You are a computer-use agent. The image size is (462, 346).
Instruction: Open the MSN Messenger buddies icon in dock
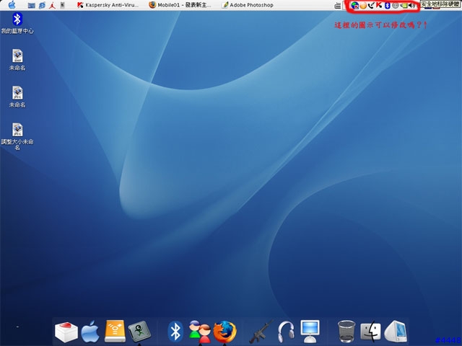pyautogui.click(x=200, y=332)
